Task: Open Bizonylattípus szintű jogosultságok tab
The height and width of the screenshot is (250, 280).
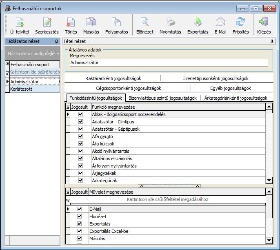Action: coord(162,98)
